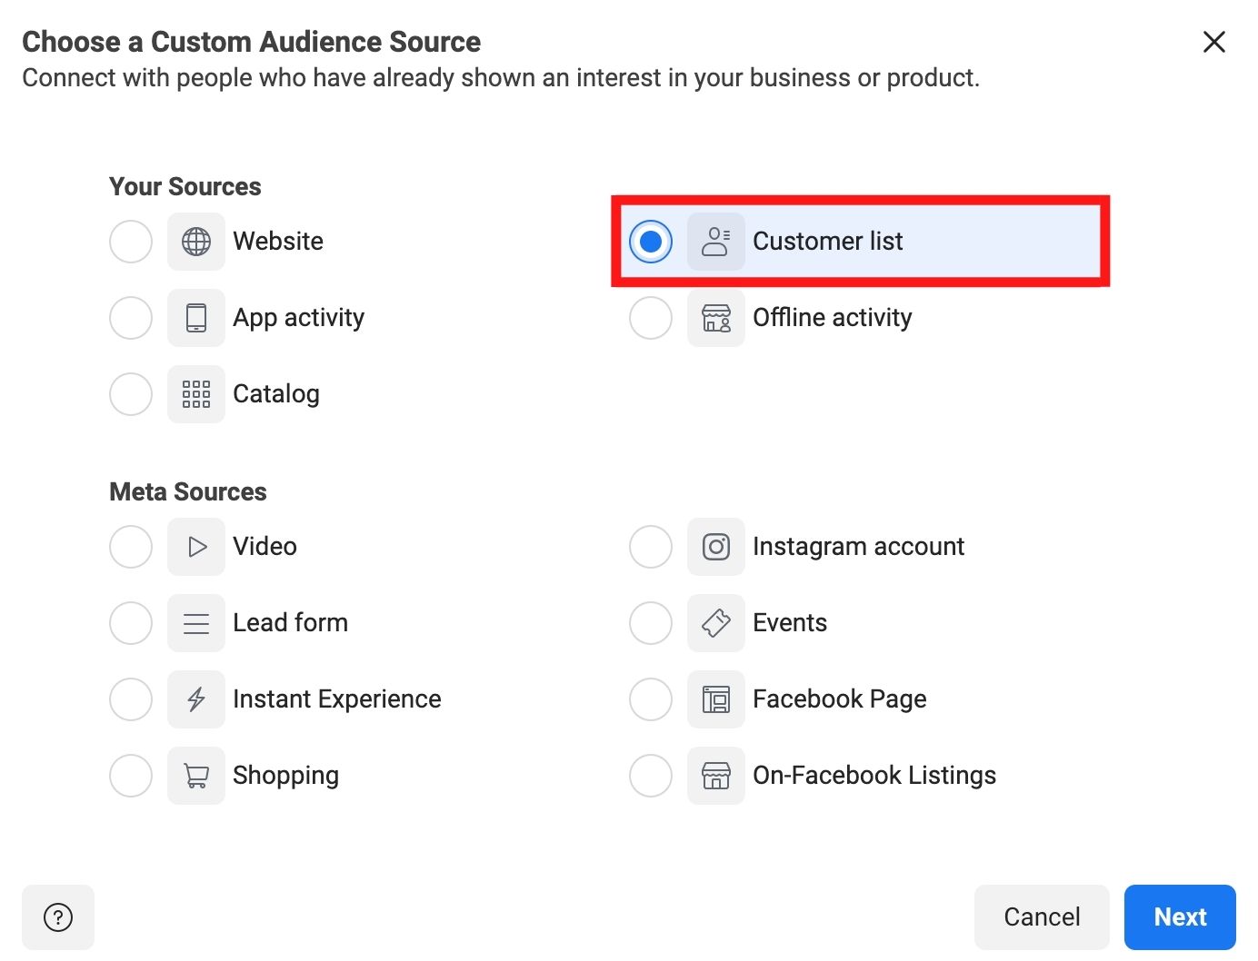Viewport: 1258px width, 961px height.
Task: Click the Offline activity label
Action: [x=833, y=318]
